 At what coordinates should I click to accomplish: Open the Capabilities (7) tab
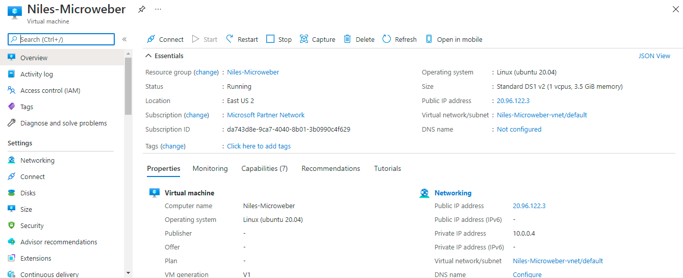click(x=264, y=168)
